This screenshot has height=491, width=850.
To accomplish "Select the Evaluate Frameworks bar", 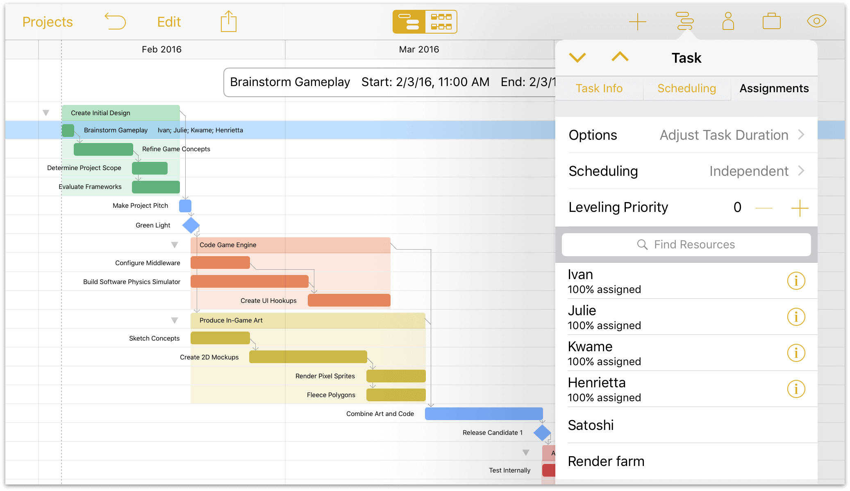I will click(156, 187).
